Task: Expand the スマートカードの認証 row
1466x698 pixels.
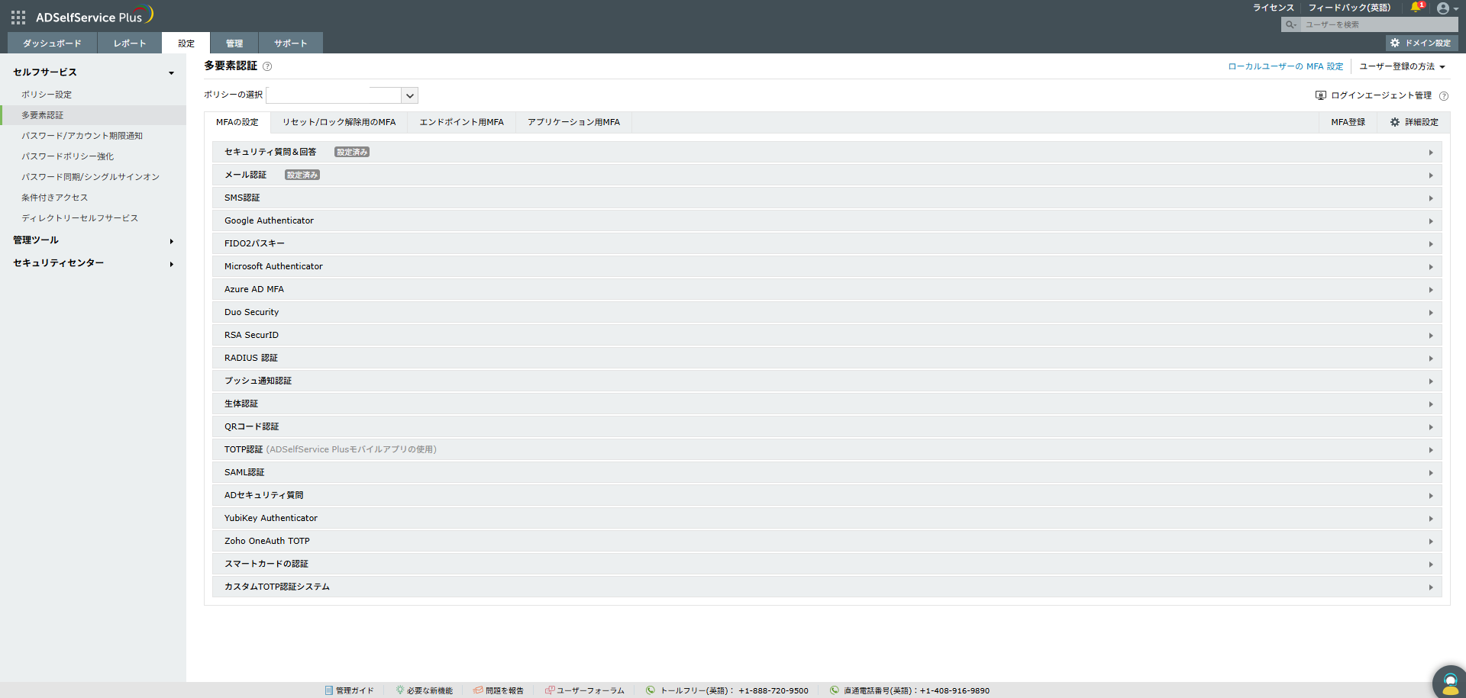Action: [x=827, y=565]
